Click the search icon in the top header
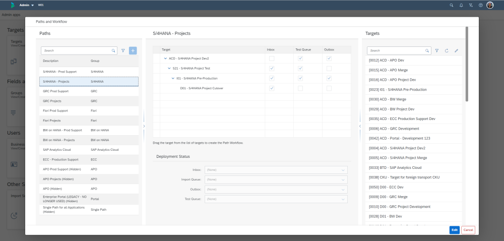Viewport: 504px width, 241px height. tap(451, 5)
